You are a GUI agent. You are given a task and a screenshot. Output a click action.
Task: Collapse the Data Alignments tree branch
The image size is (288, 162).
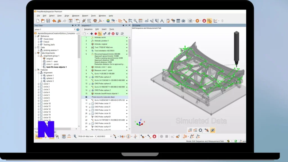(x=36, y=53)
